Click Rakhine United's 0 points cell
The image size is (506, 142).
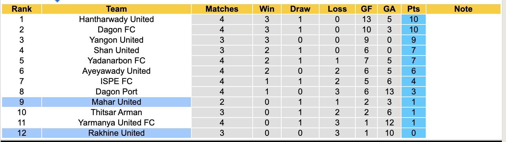[x=413, y=133]
